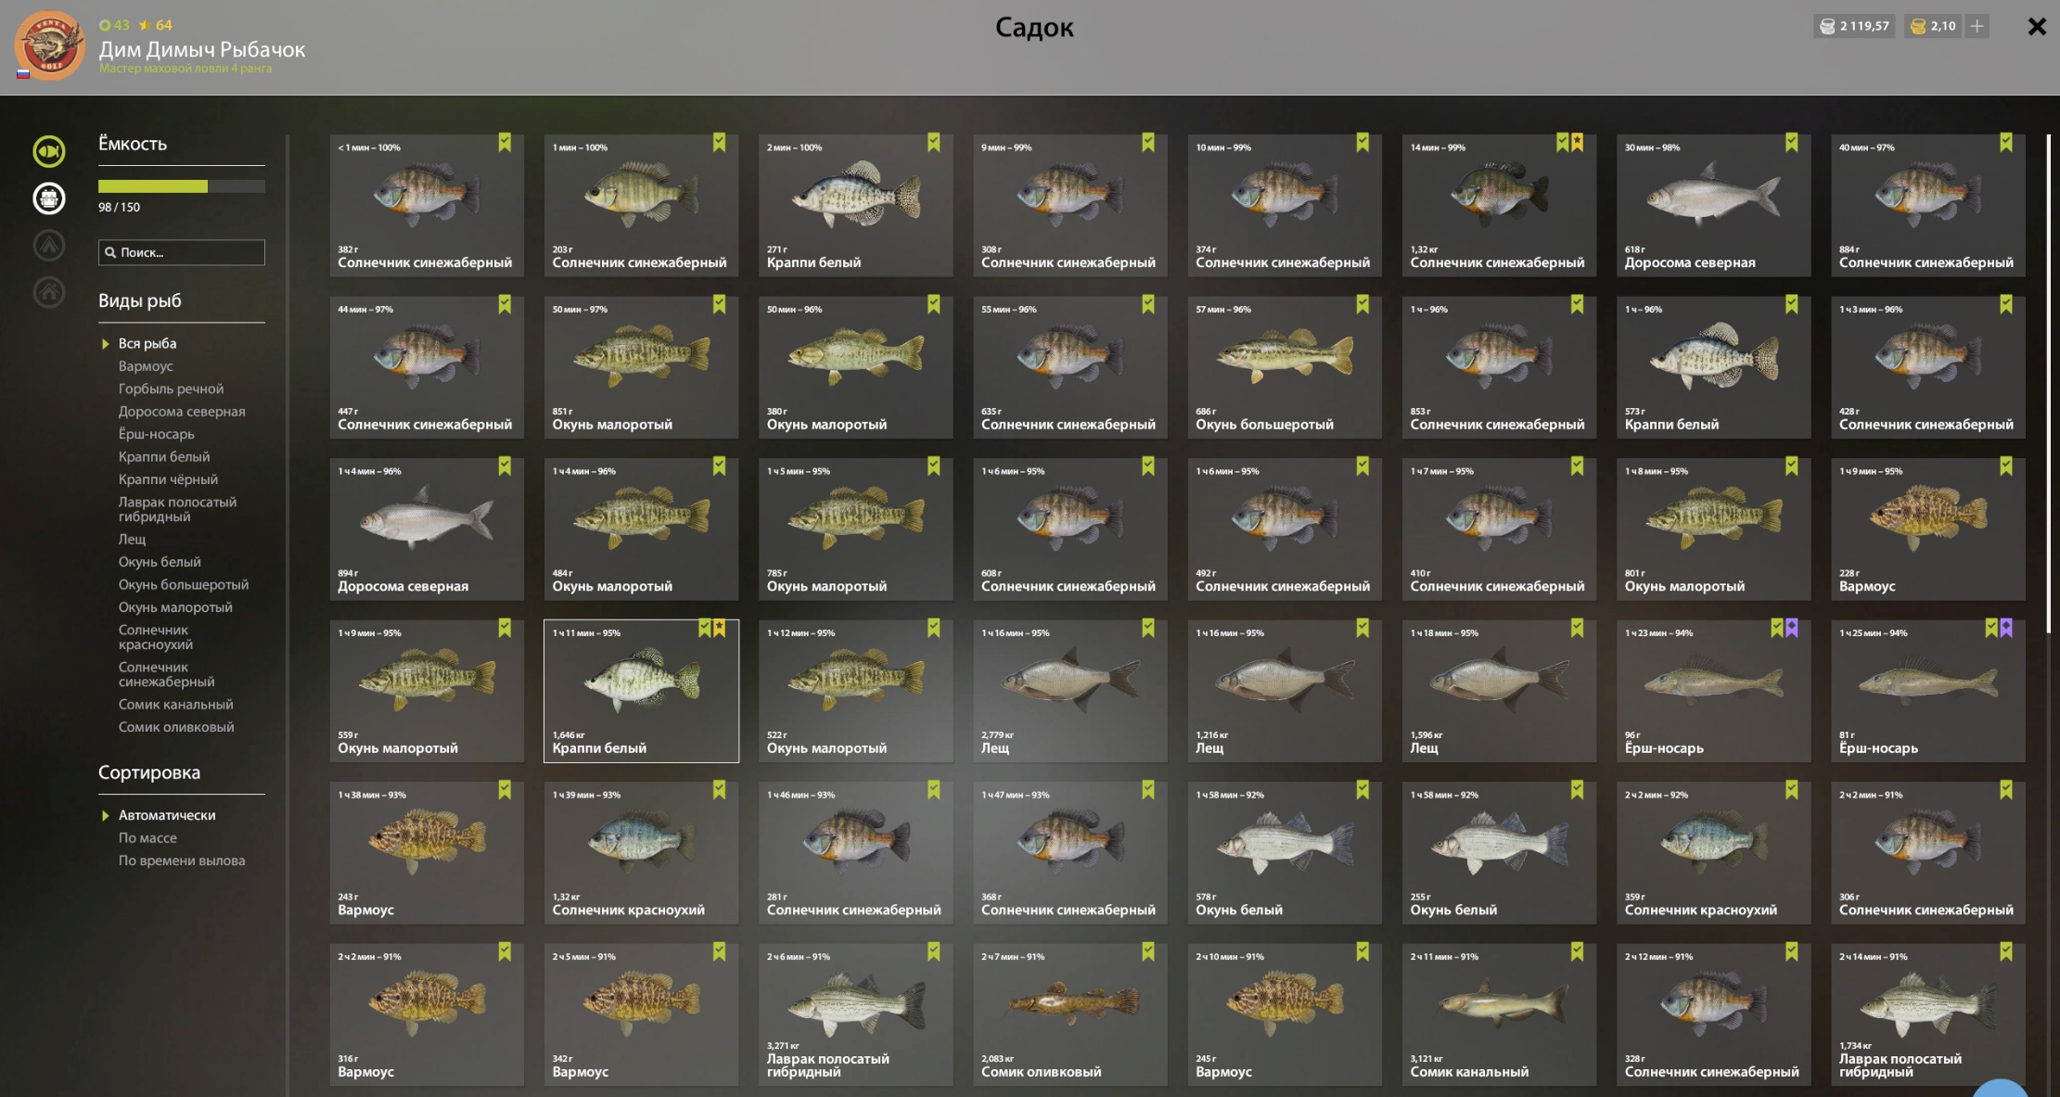Open the cooler box sidebar icon
The image size is (2060, 1097).
[49, 198]
